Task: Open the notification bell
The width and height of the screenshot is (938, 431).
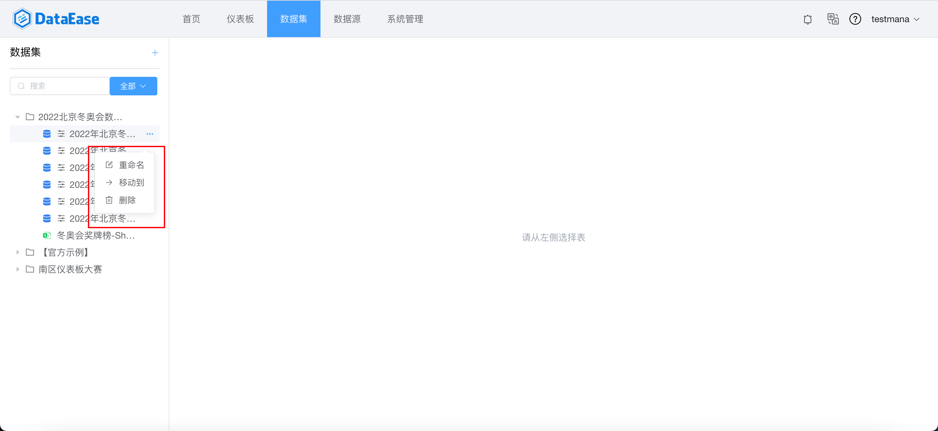Action: click(807, 19)
